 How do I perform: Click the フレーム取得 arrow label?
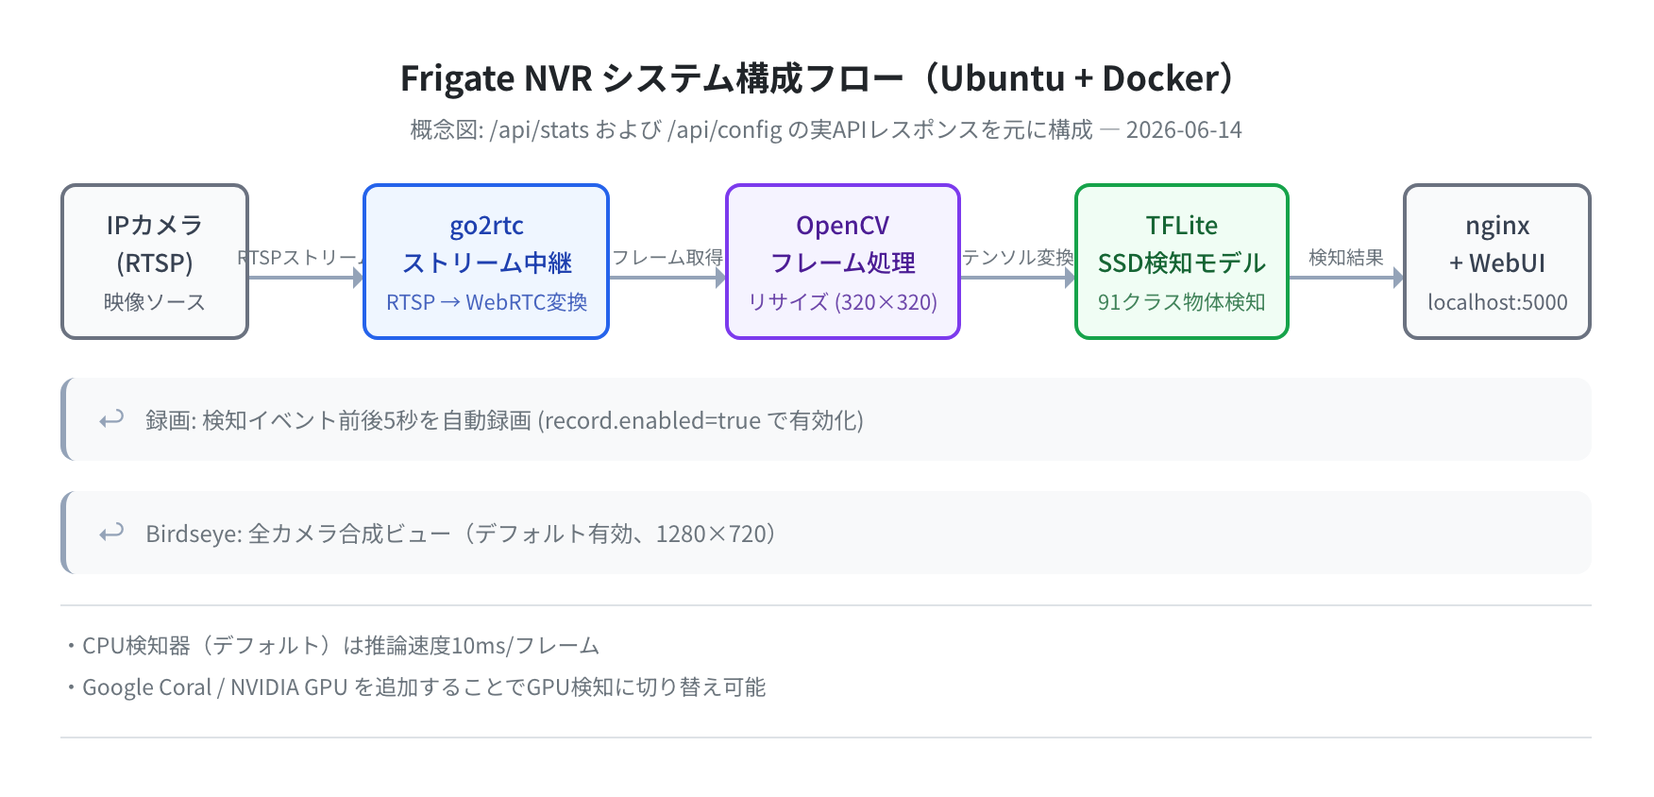(667, 258)
